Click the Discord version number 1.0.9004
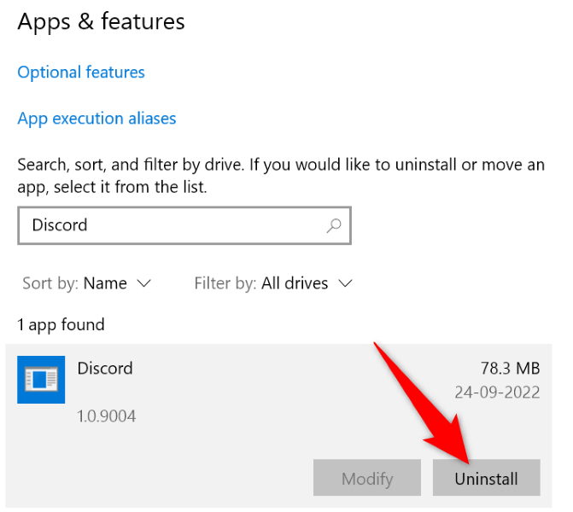This screenshot has height=512, width=573. coord(107,416)
